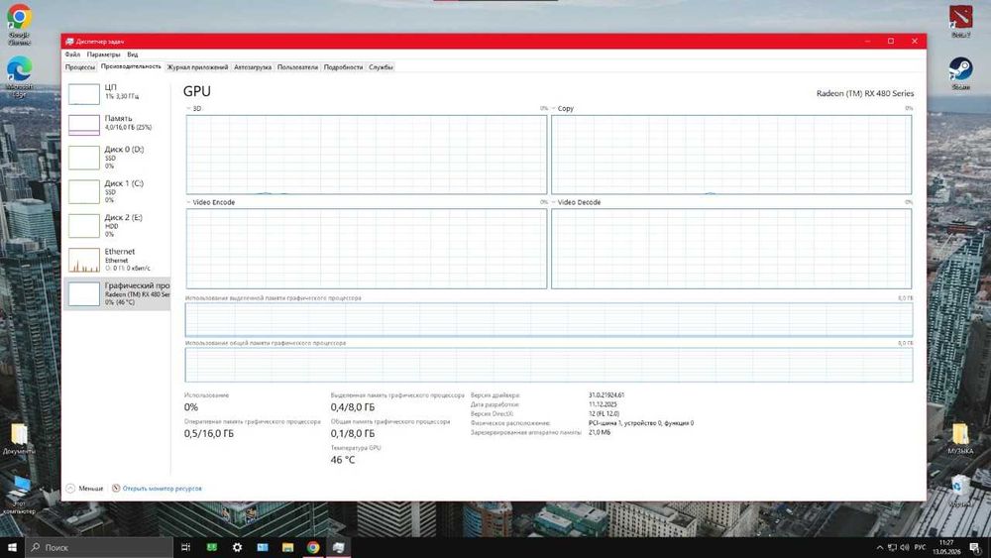Open the 3D graph engine dropdown
The width and height of the screenshot is (991, 558).
(x=194, y=109)
